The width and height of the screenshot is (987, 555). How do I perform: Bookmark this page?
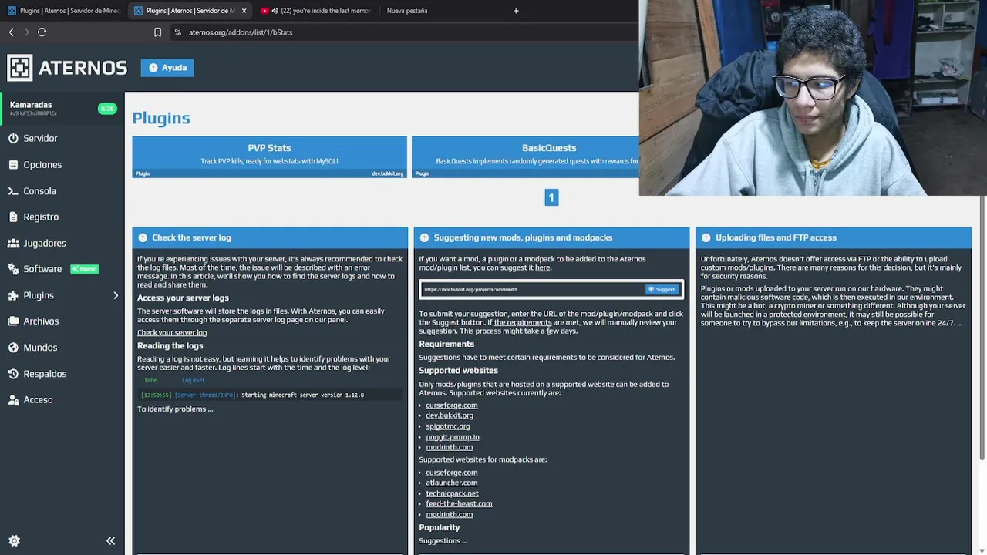coord(157,32)
